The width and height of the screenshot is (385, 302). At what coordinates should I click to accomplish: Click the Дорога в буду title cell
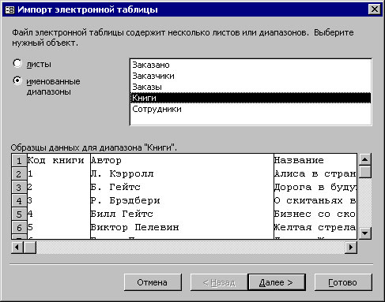coord(315,187)
